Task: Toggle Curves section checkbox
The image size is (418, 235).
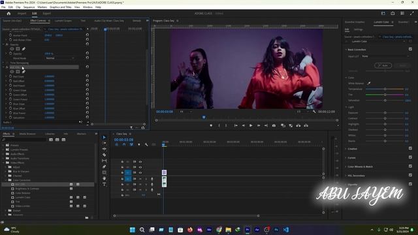Action: pyautogui.click(x=410, y=157)
